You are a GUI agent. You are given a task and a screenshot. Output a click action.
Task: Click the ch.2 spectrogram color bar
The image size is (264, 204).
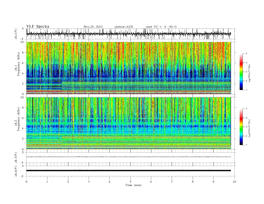pos(241,127)
